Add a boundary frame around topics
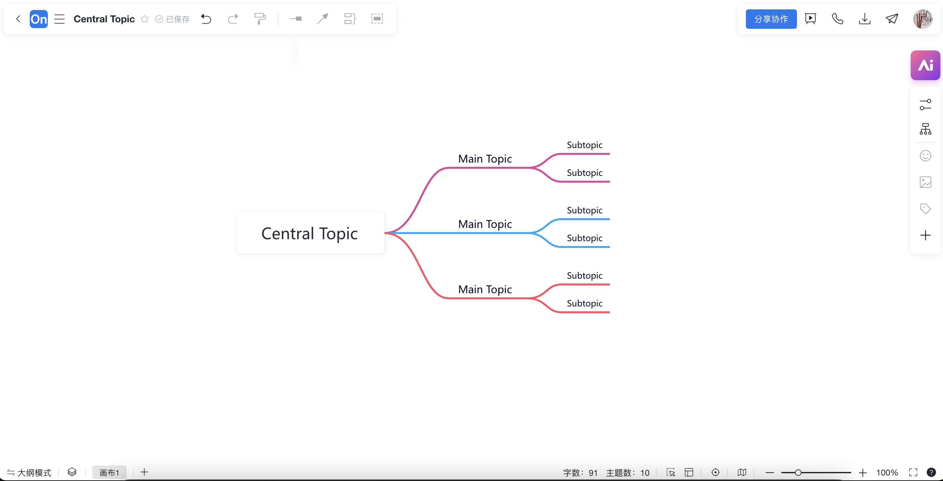 click(x=377, y=19)
